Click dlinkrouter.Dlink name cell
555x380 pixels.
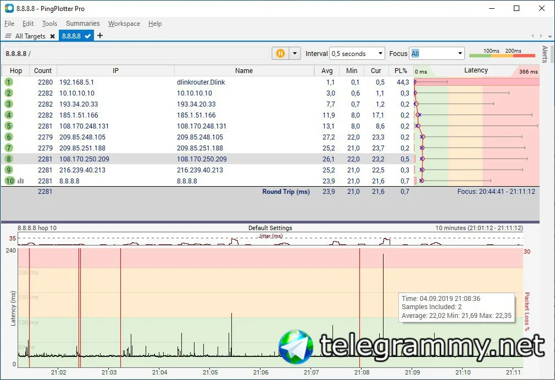pos(201,82)
